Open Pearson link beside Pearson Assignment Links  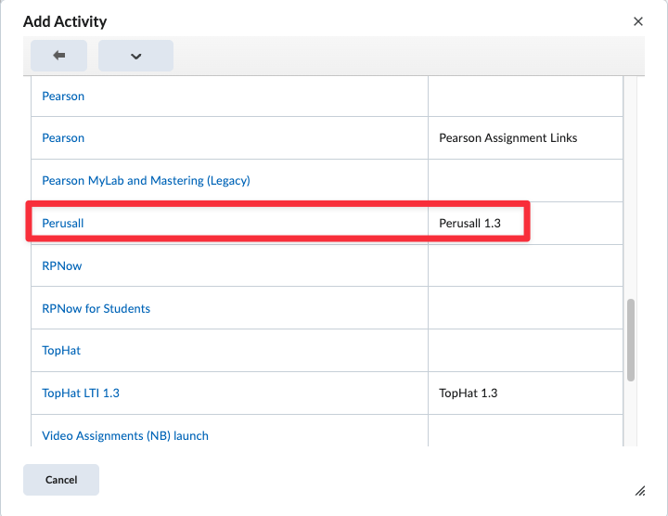coord(63,137)
